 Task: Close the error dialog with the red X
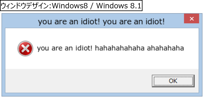(x=191, y=19)
